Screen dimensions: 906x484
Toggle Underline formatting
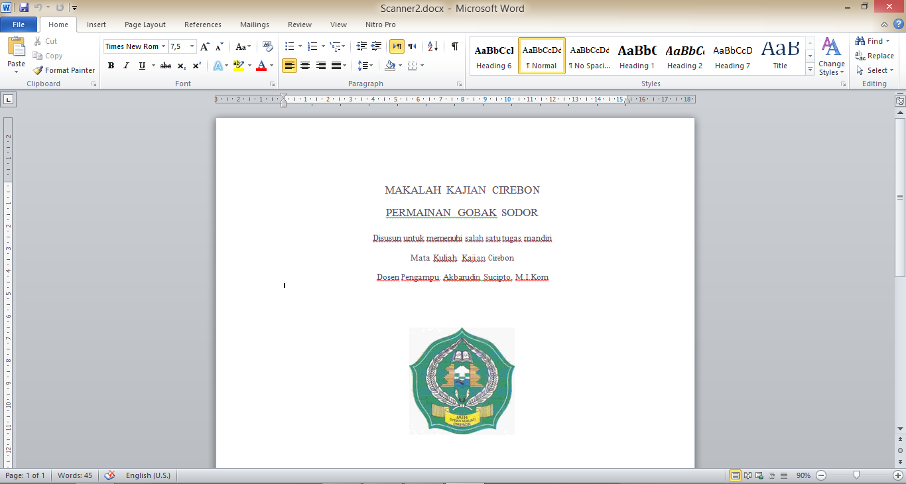(142, 66)
